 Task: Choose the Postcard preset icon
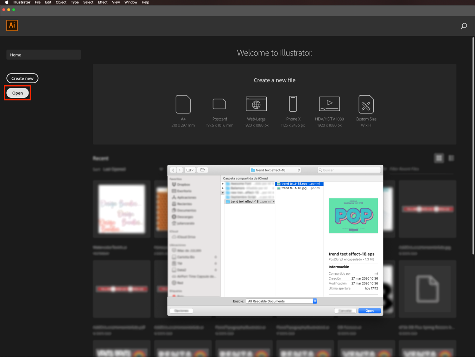[219, 104]
